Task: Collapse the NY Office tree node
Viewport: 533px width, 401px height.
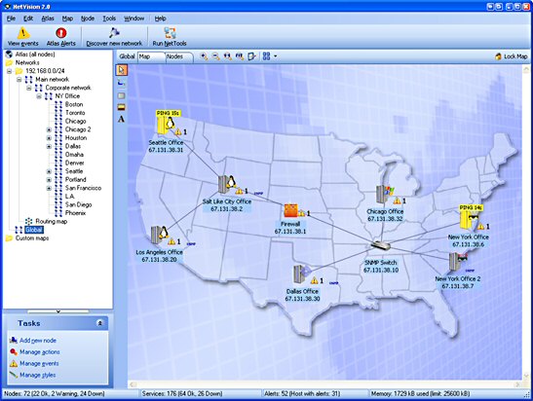Action: 39,96
